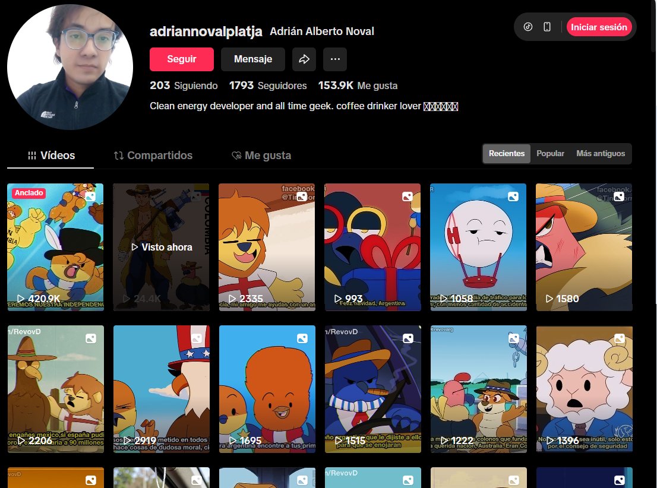The width and height of the screenshot is (657, 488).
Task: Click photo-post icon on the 2206 video
Action: tap(90, 338)
